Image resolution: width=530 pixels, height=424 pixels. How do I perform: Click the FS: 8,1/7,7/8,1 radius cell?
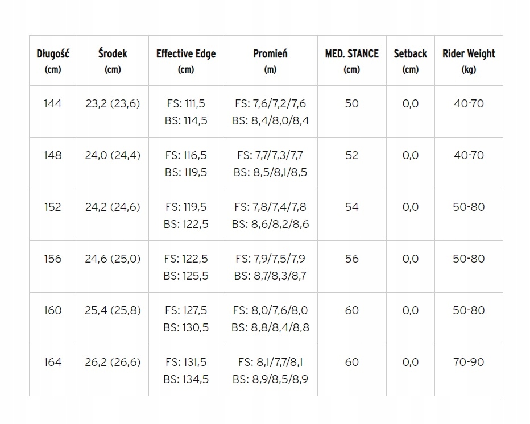tap(270, 363)
